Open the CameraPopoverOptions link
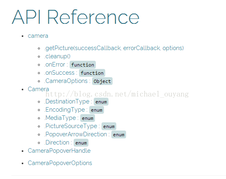Image resolution: width=226 pixels, height=179 pixels. (x=60, y=163)
